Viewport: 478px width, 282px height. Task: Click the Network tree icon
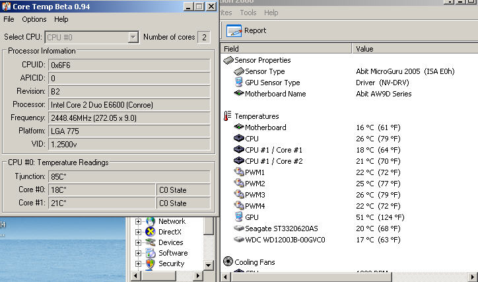(x=151, y=221)
